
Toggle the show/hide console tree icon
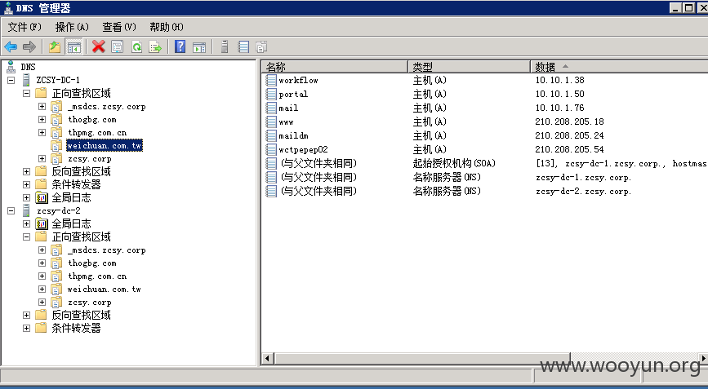tap(73, 46)
